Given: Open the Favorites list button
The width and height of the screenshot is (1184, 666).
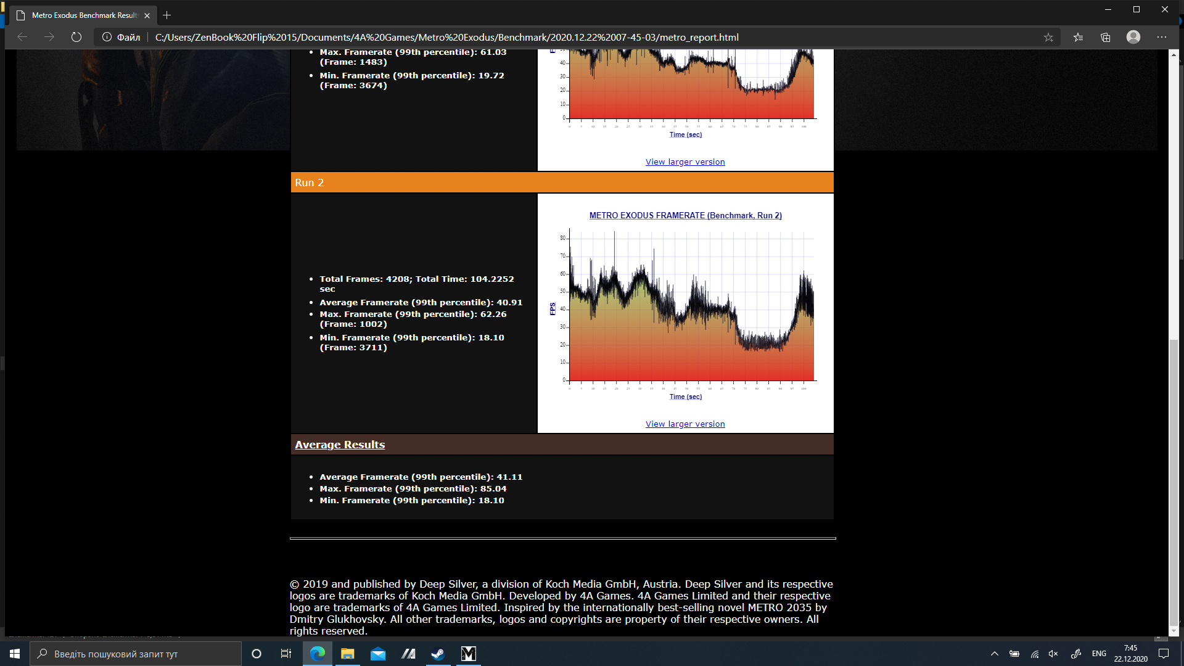Looking at the screenshot, I should [x=1078, y=37].
